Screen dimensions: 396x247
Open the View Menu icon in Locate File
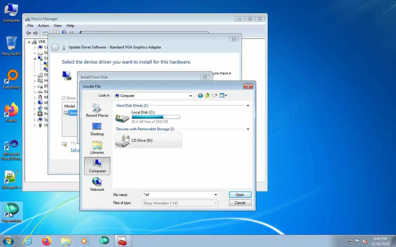[223, 96]
